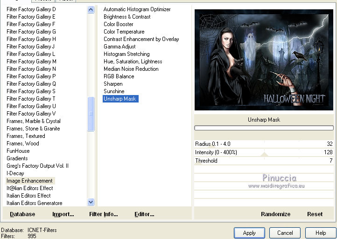The width and height of the screenshot is (337, 239).
Task: Choose Automatic Histogram Optimizer filter
Action: click(x=137, y=9)
